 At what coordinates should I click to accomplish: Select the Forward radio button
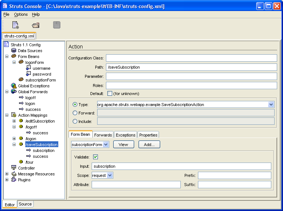[x=75, y=113]
